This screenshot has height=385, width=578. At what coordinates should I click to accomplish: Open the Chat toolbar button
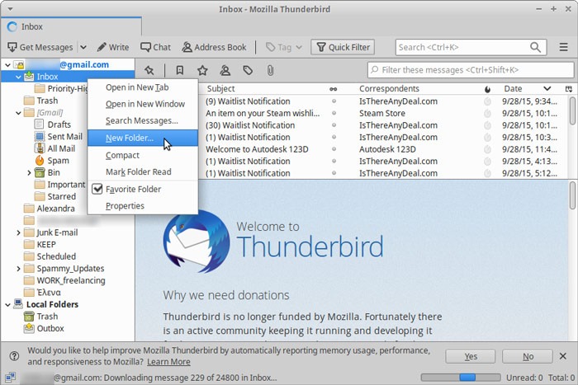(x=155, y=47)
